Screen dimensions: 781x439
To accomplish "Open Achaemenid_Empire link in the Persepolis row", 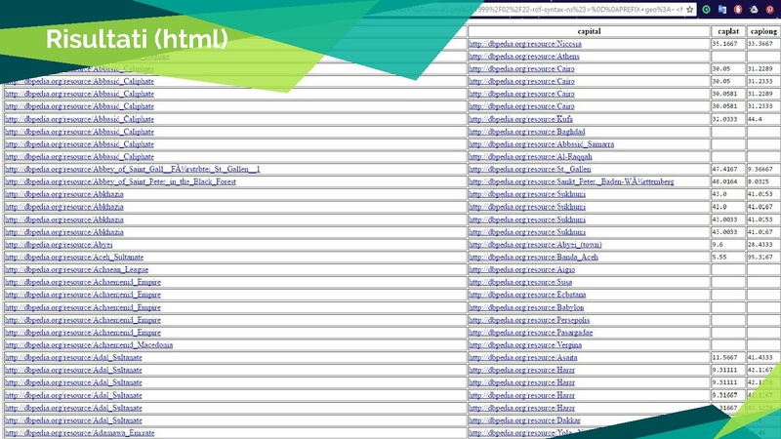I will 83,320.
